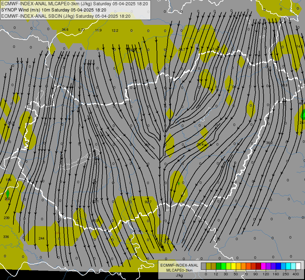Click the legend tick label '12'

click(x=216, y=274)
